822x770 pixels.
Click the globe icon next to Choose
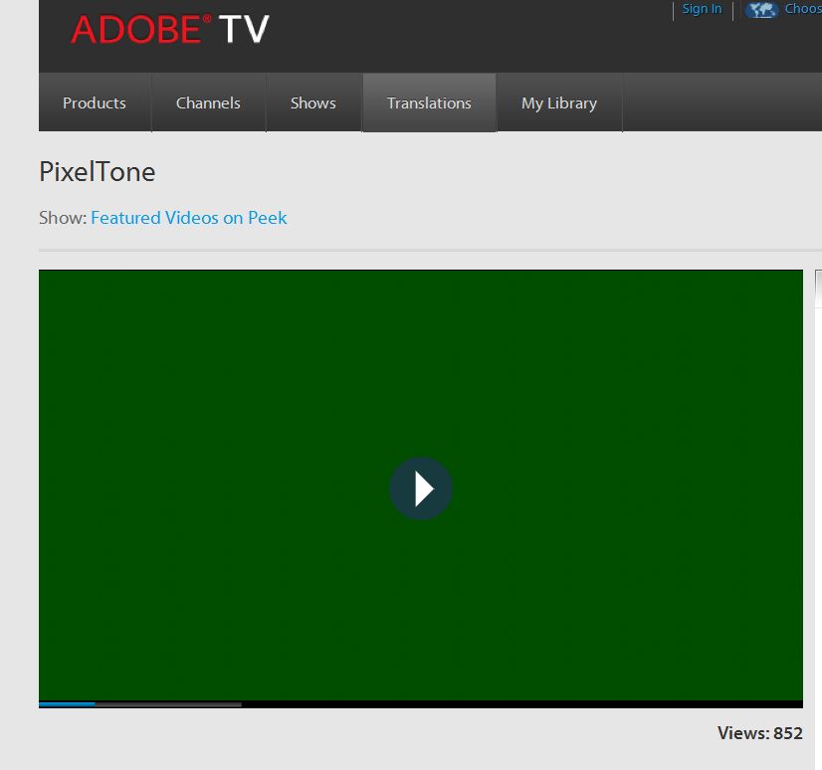pos(761,9)
